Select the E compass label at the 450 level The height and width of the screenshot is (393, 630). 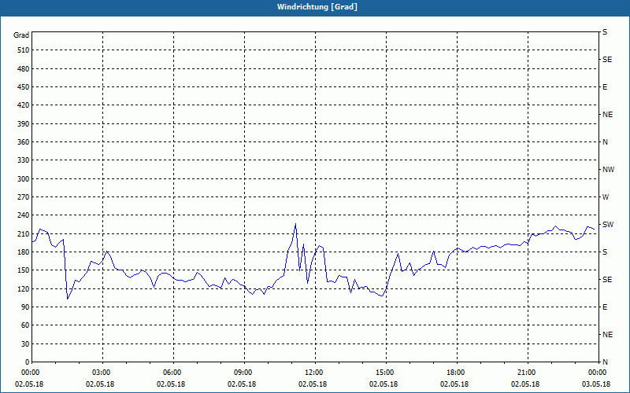click(x=605, y=87)
